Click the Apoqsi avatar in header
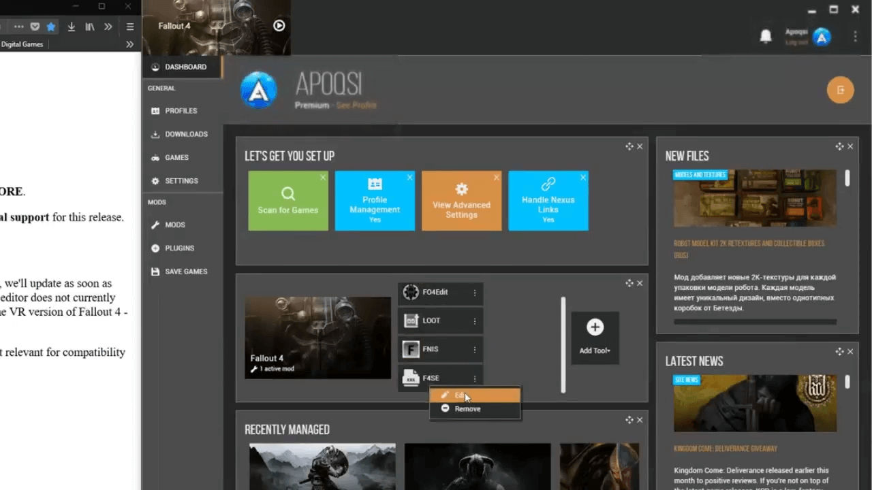The height and width of the screenshot is (490, 872). [822, 37]
